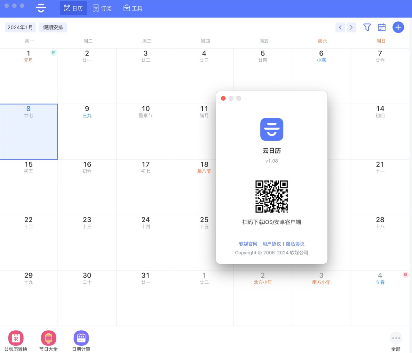412x353 pixels.
Task: Select January 16 初六
Action: point(87,187)
